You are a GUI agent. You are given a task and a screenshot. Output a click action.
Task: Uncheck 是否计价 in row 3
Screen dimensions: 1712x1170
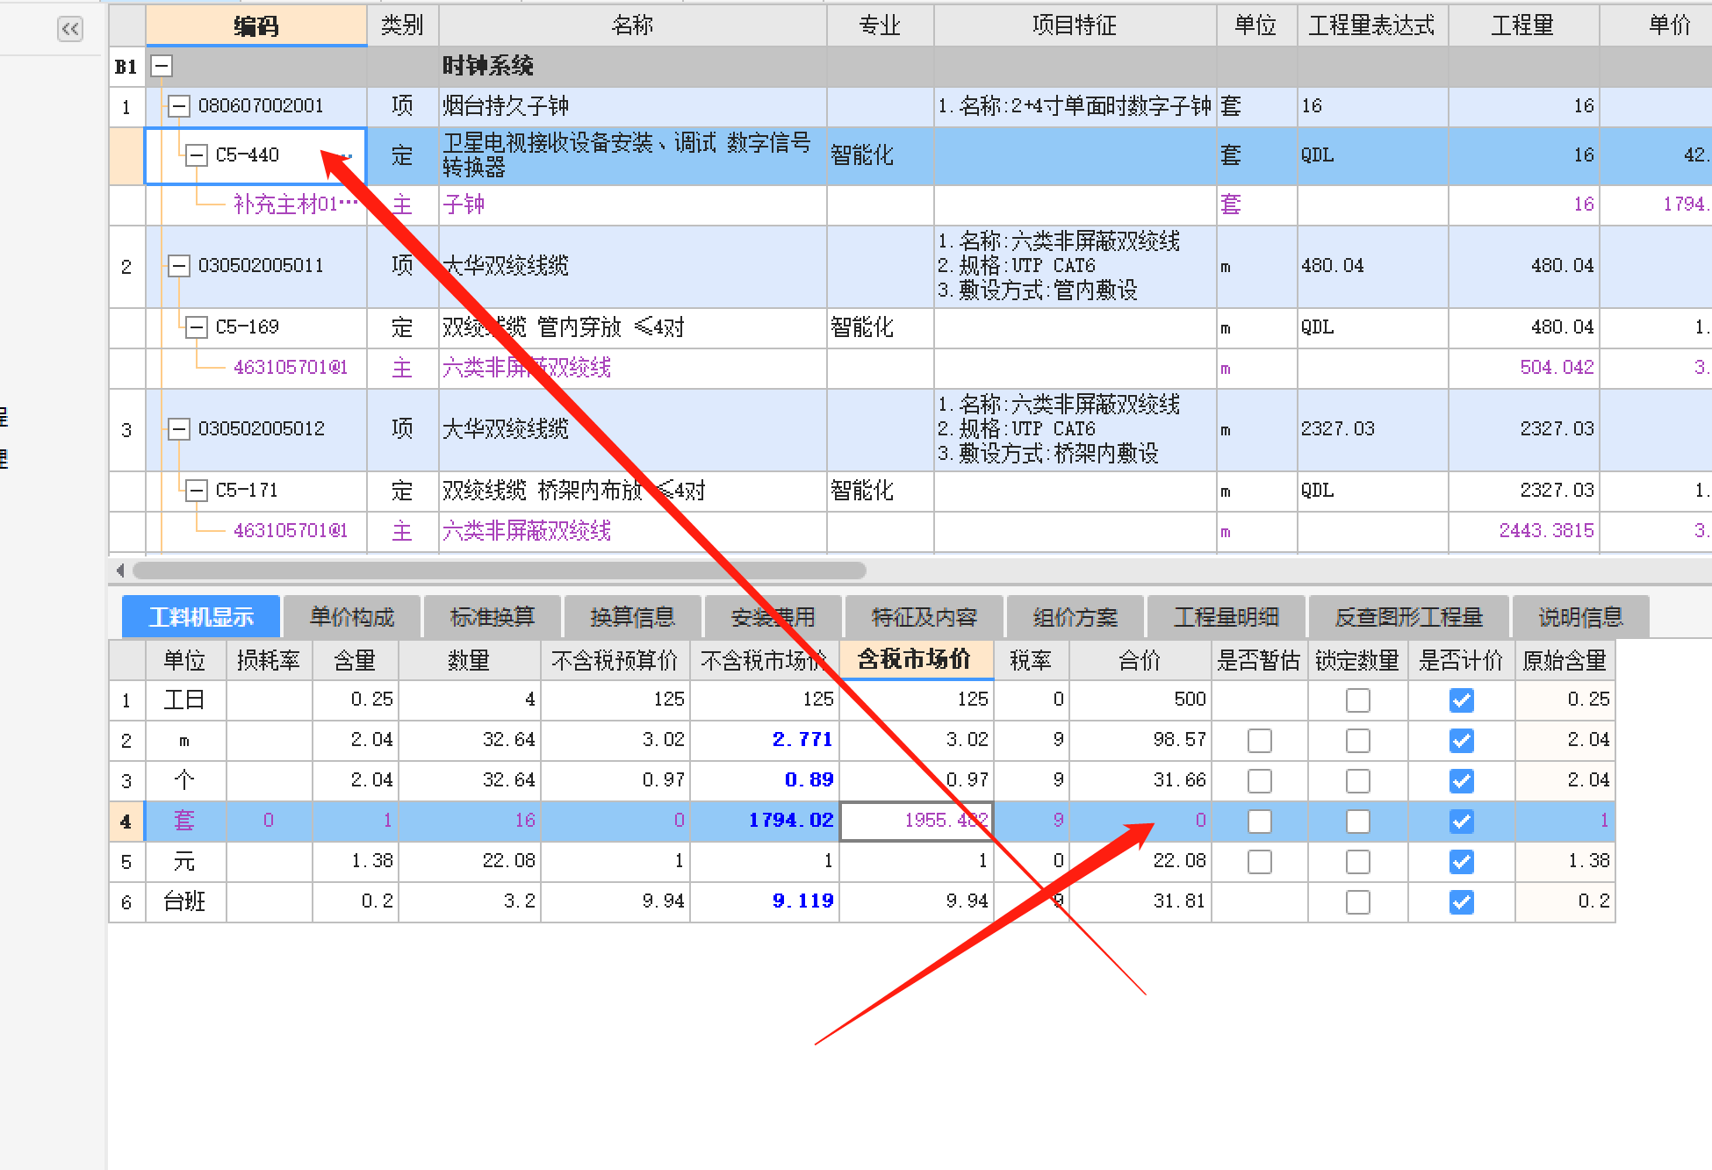[1462, 781]
